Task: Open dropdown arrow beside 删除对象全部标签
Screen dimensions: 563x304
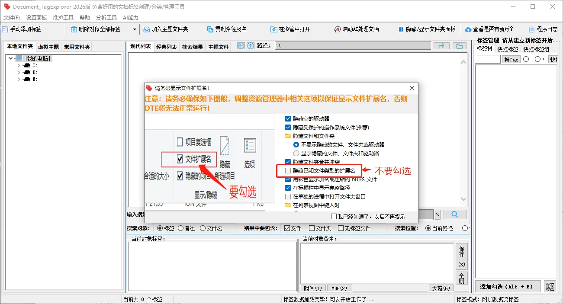Action: (134, 29)
